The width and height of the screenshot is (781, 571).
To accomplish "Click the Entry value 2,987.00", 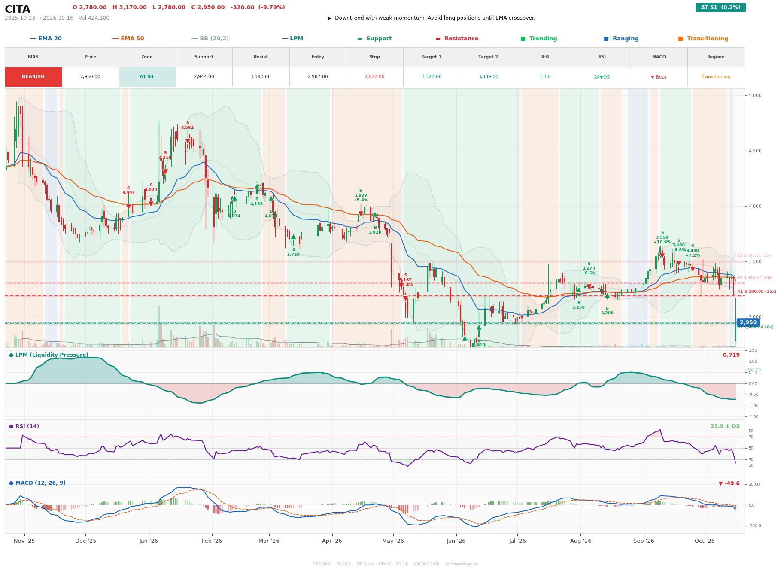I will (x=318, y=77).
